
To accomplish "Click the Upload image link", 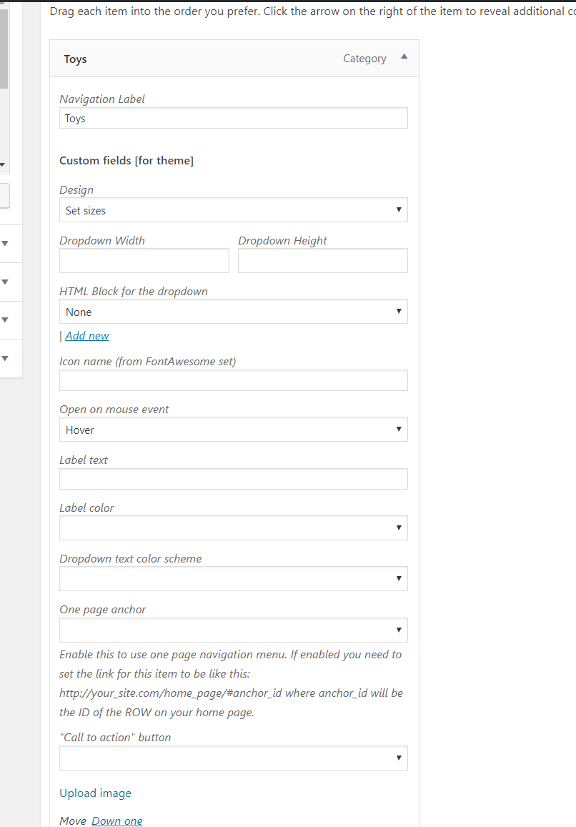I will pyautogui.click(x=95, y=793).
